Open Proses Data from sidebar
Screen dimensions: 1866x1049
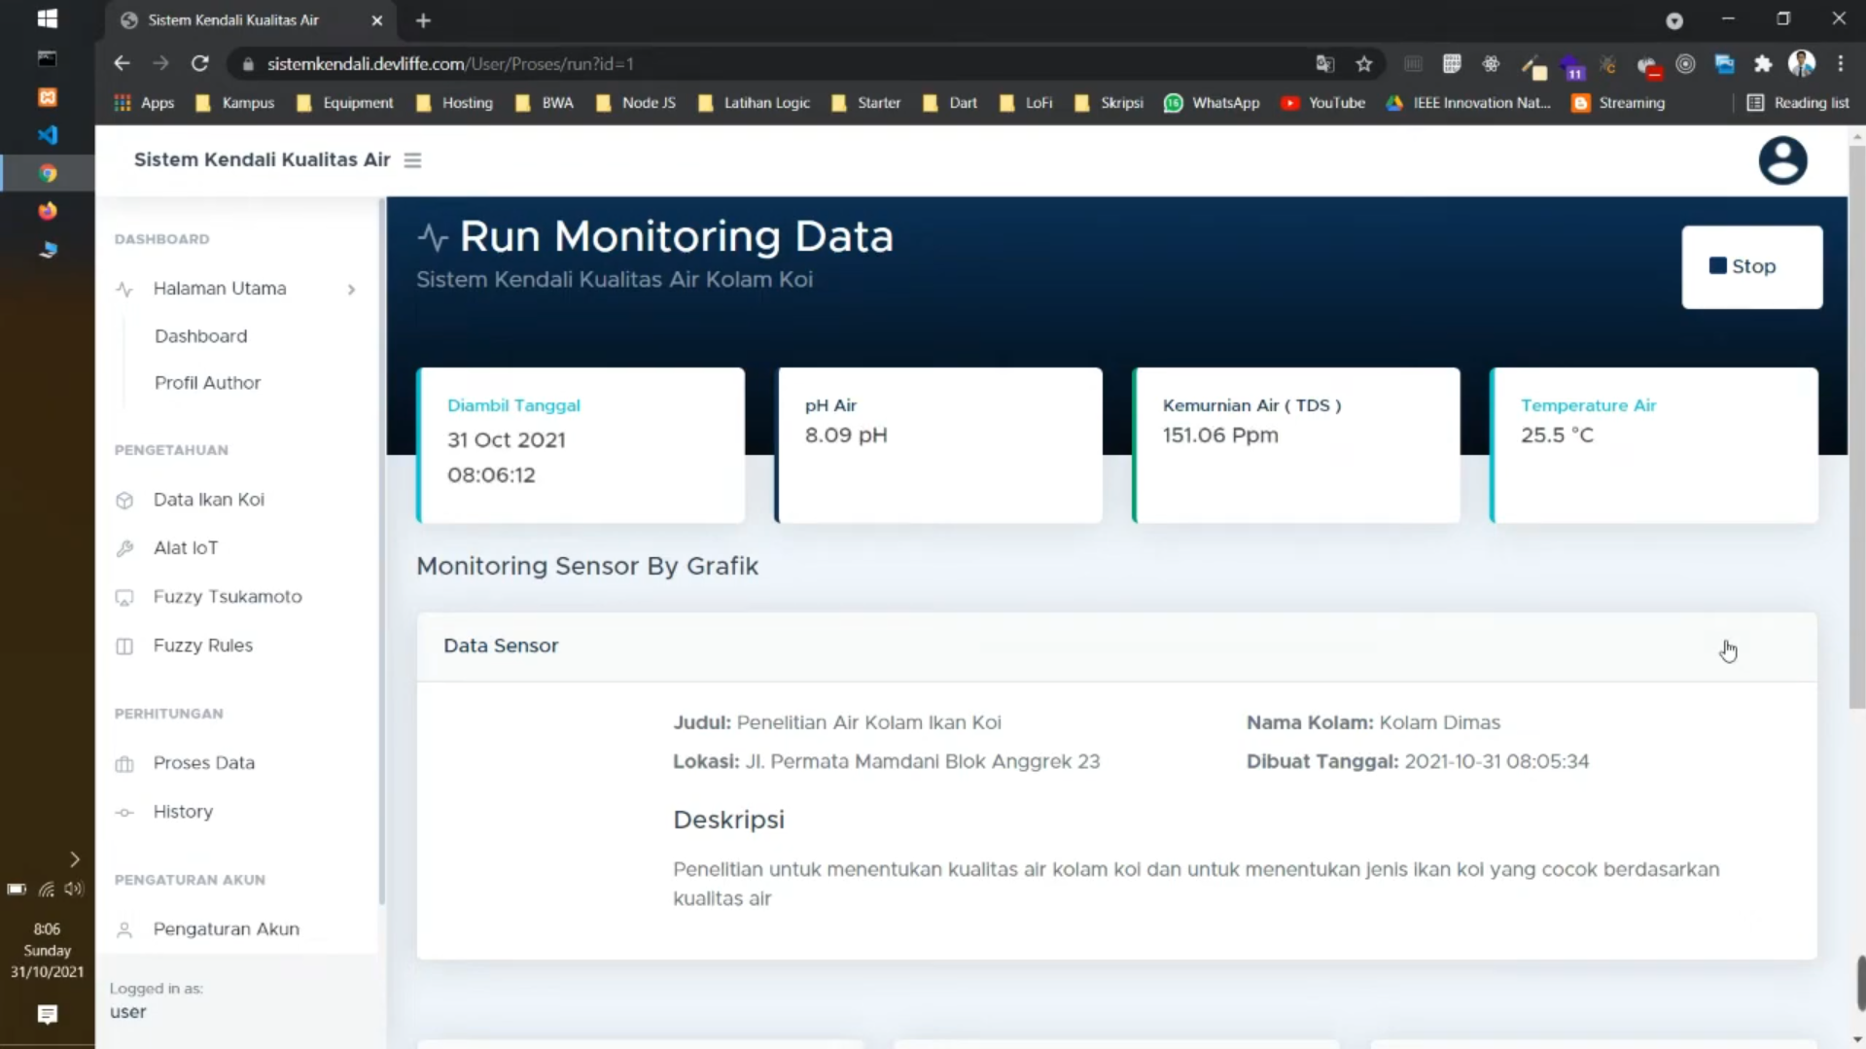coord(203,763)
